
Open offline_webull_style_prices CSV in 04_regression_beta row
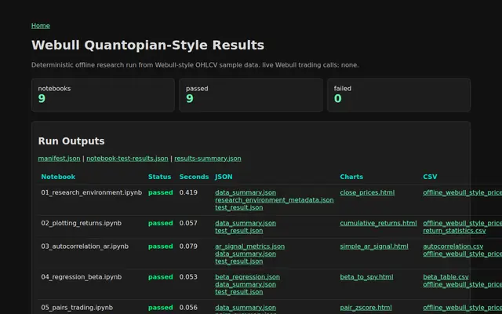tap(462, 284)
